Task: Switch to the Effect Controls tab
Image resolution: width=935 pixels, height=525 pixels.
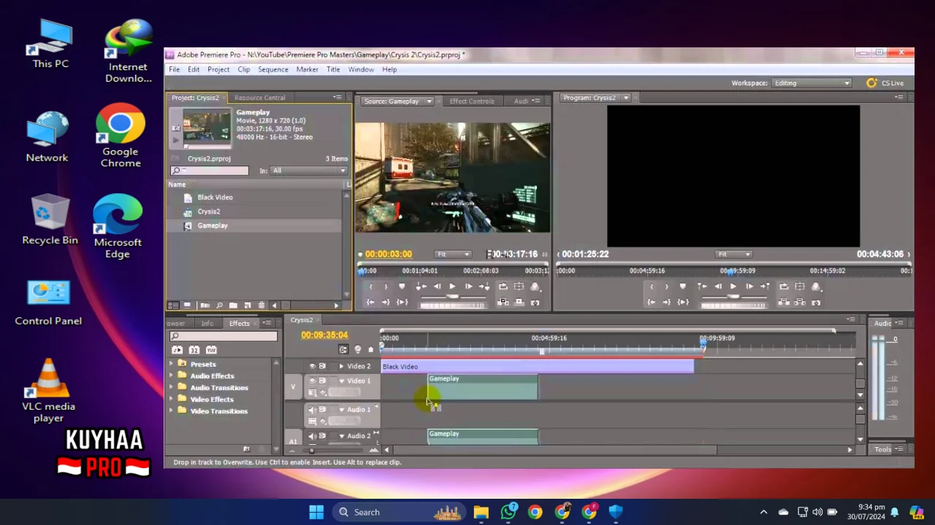Action: 472,101
